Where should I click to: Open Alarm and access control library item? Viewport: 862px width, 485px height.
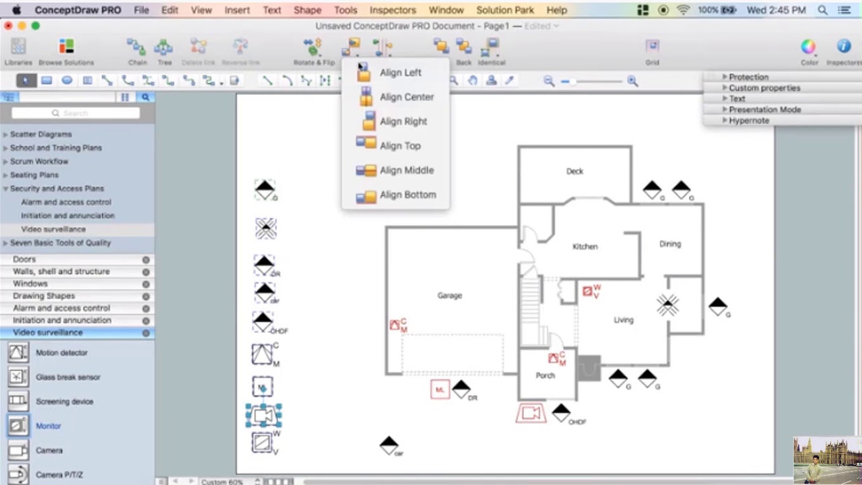66,202
